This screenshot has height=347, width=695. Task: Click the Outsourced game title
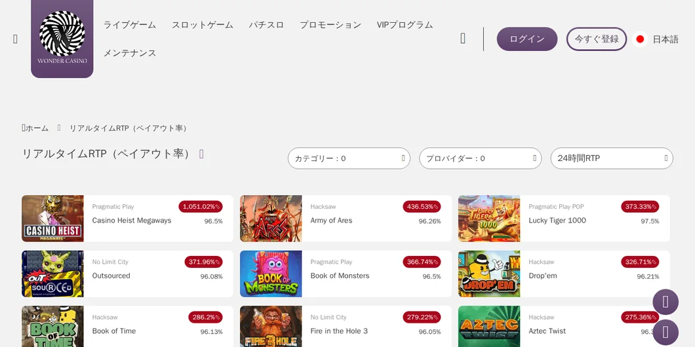pos(111,276)
